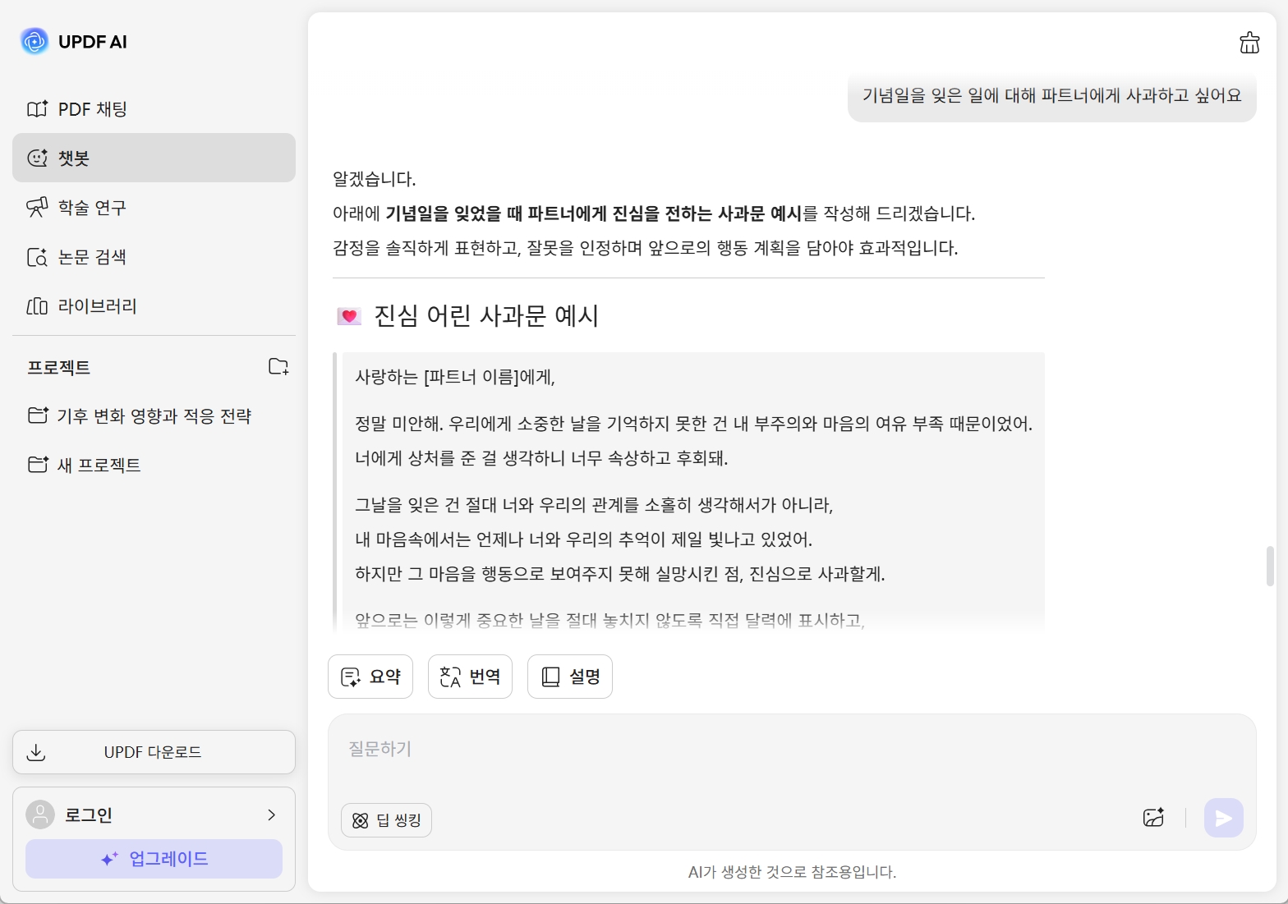Image resolution: width=1288 pixels, height=904 pixels.
Task: Click the PDF 채팅 book icon
Action: [x=37, y=109]
